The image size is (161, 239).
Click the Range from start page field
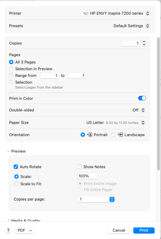click(x=49, y=76)
